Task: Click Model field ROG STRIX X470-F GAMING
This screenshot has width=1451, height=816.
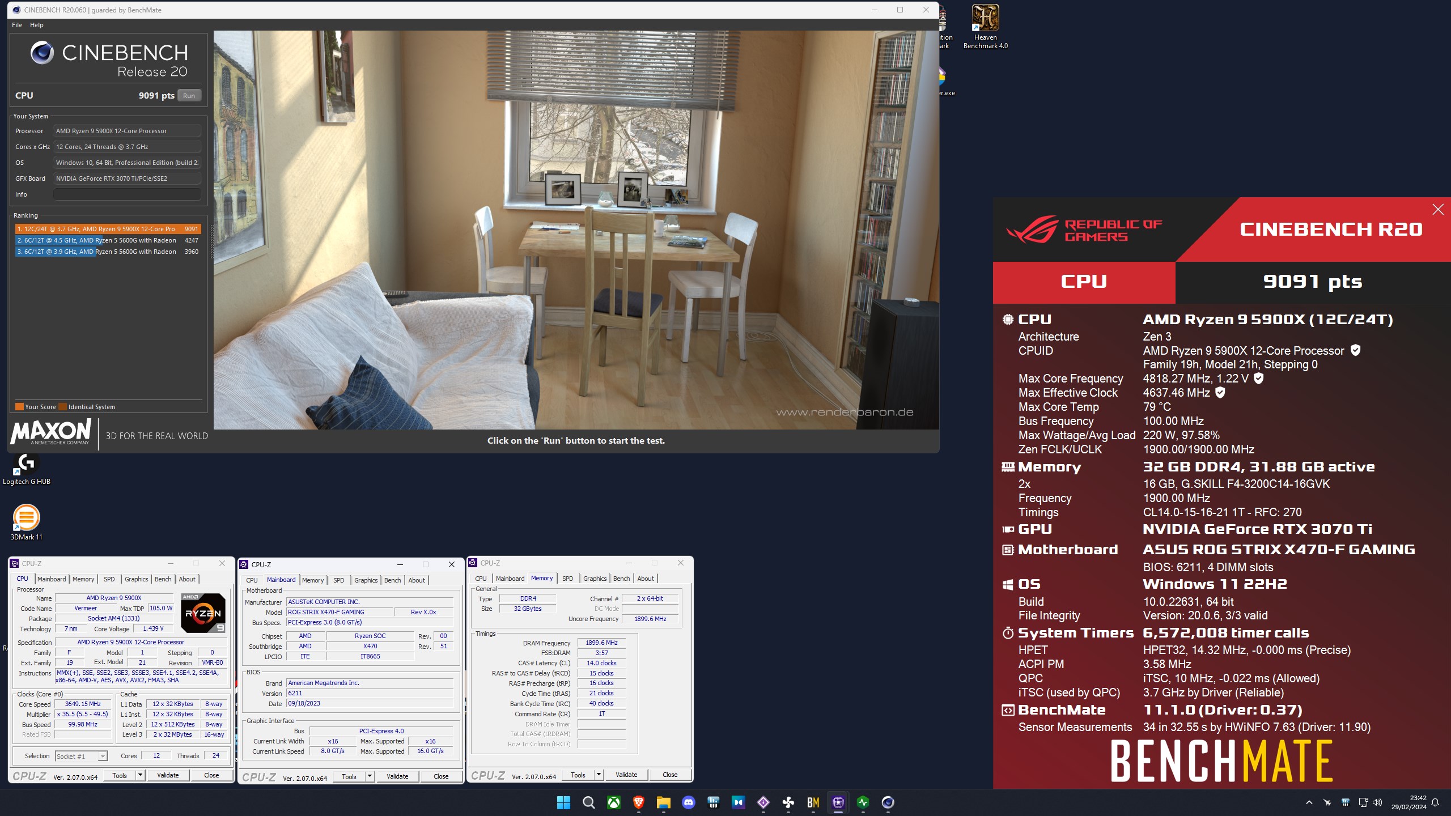Action: tap(339, 612)
